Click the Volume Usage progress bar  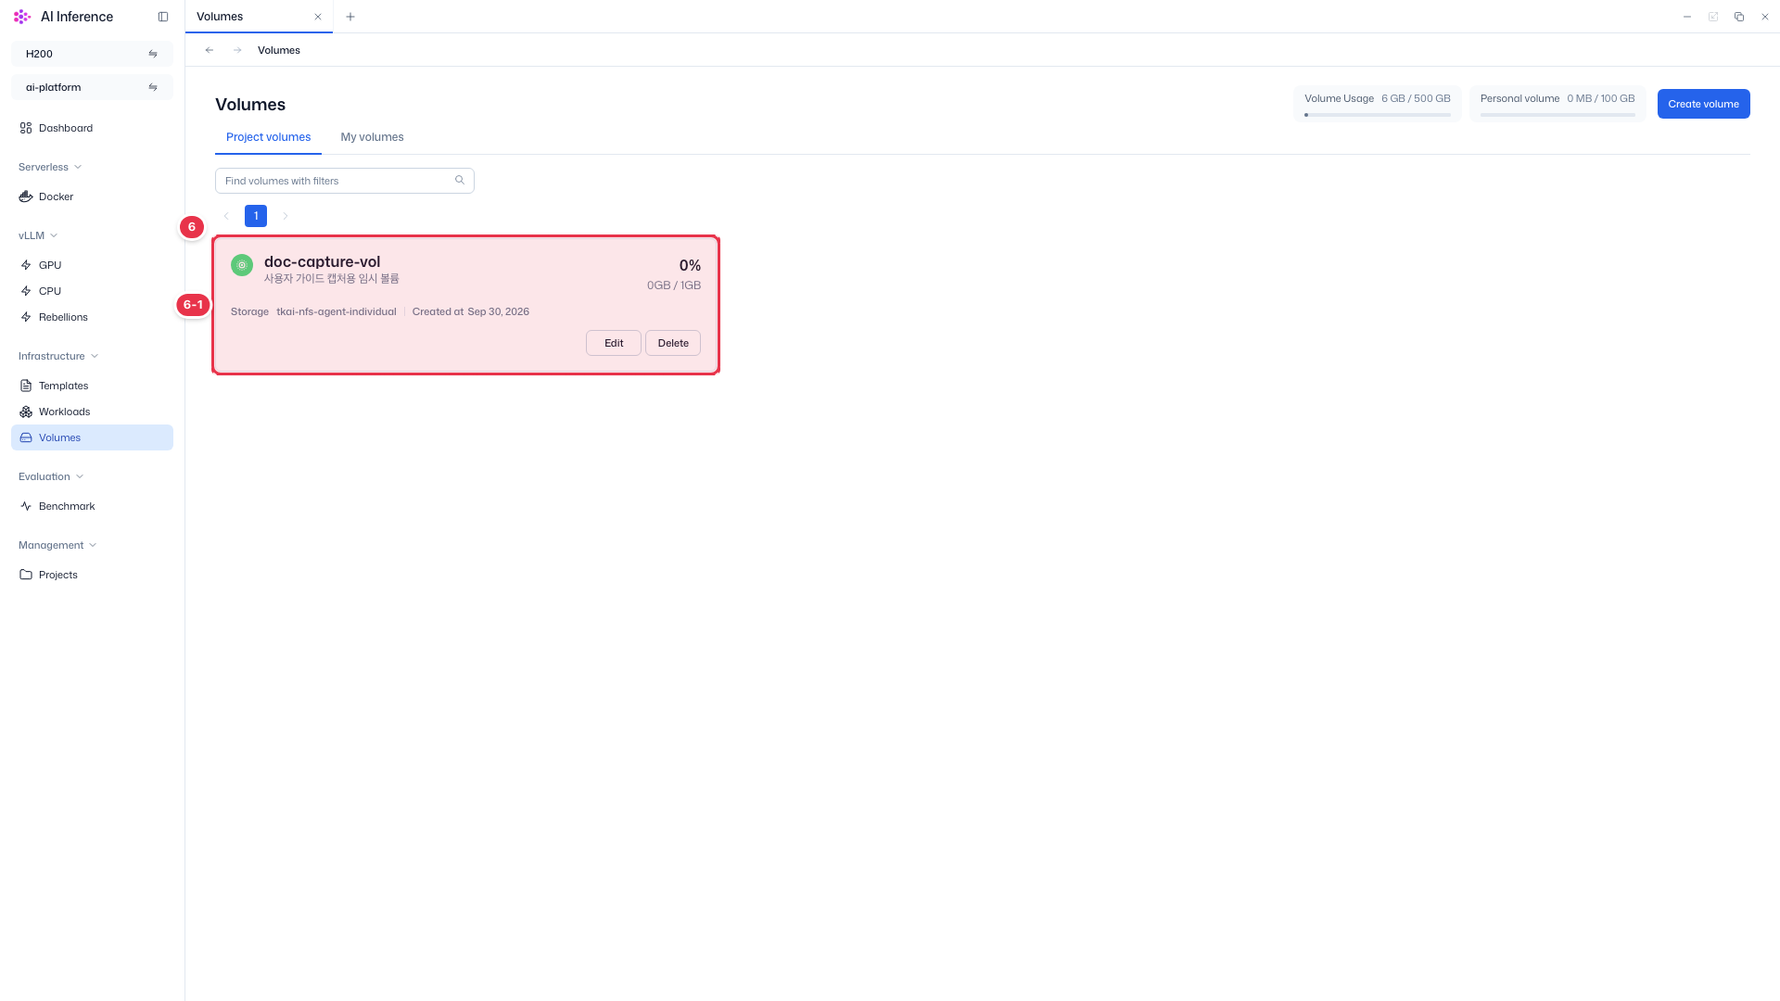(x=1378, y=115)
